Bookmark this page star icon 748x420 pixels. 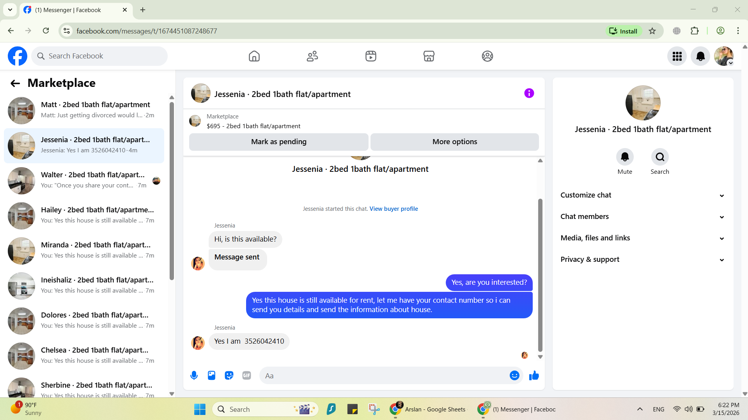point(652,31)
